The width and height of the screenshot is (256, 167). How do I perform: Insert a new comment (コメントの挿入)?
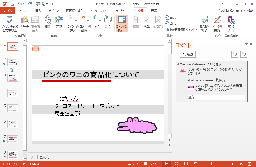73,24
